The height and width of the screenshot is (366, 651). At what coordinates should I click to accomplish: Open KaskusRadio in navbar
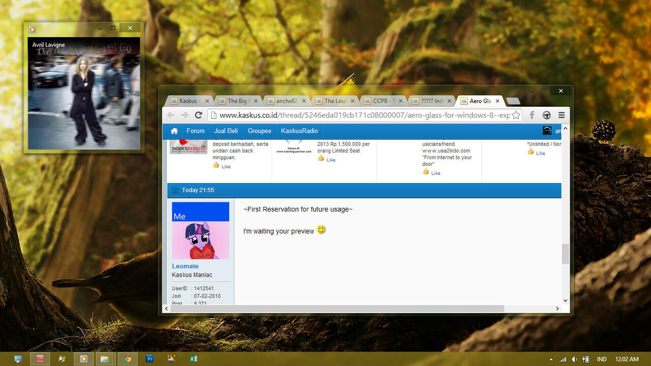pyautogui.click(x=299, y=131)
